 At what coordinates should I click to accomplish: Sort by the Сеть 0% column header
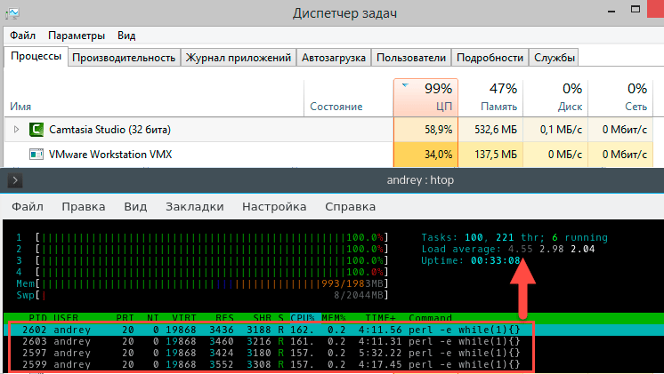[x=620, y=98]
